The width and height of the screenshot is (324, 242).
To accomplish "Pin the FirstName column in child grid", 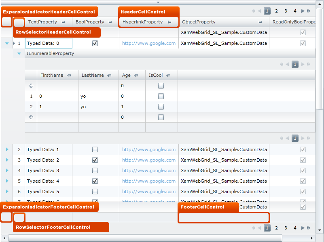I will point(69,76).
